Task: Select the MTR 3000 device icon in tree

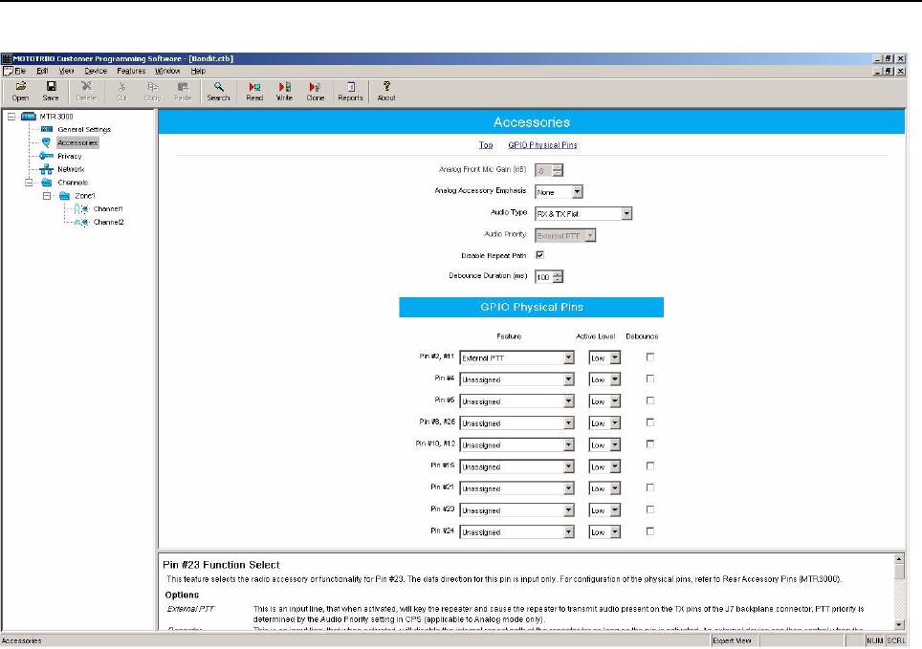Action: point(29,117)
